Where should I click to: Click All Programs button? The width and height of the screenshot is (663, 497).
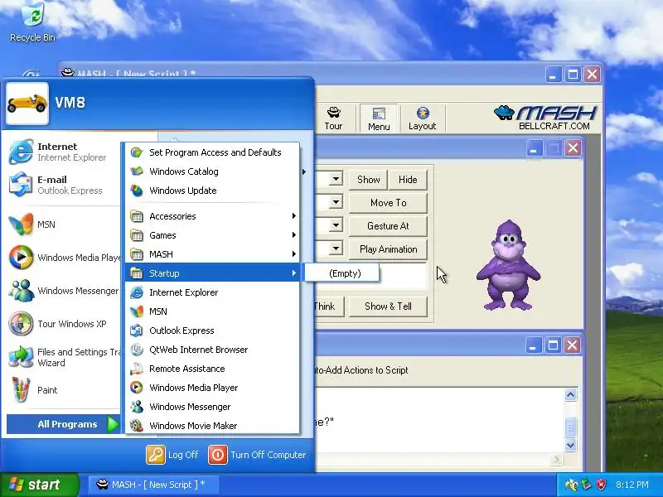pos(64,424)
